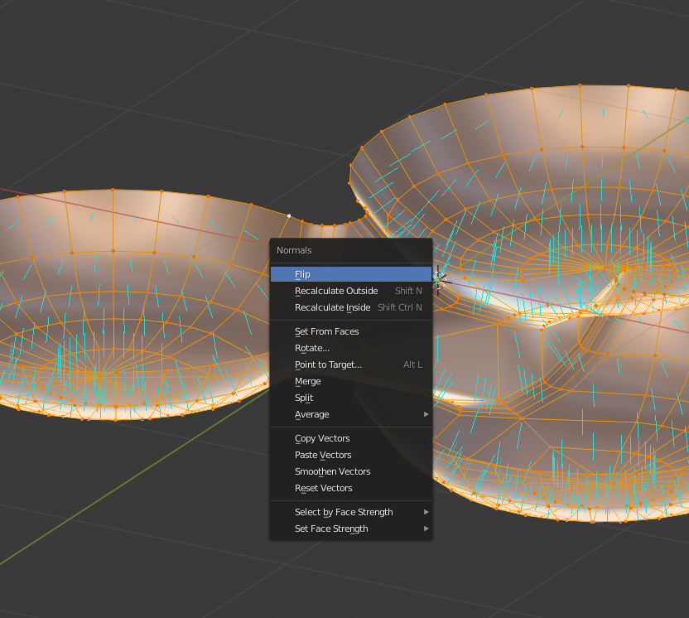Screen dimensions: 689x618
Task: Click Split in the Normals menu
Action: coord(304,398)
